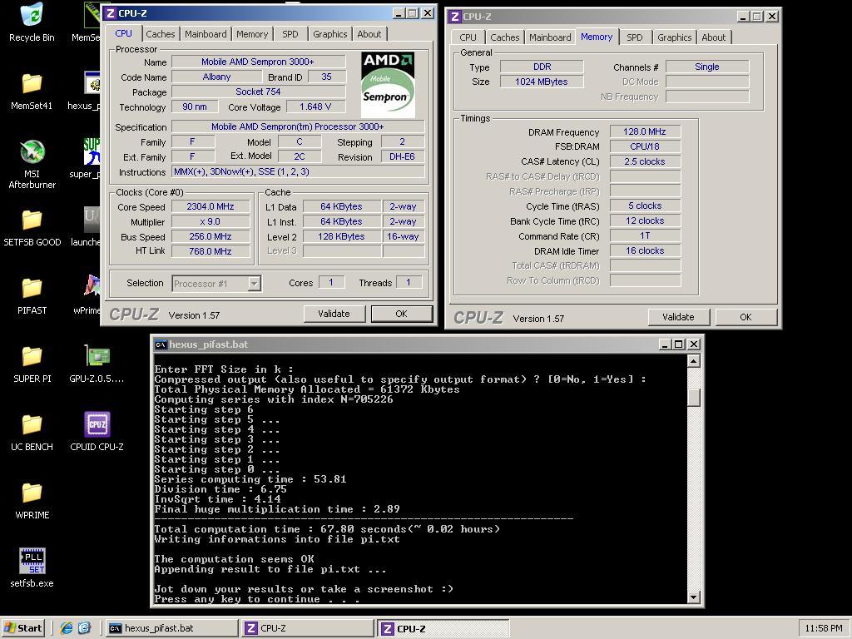
Task: Open the SETFSB GOOD folder
Action: pyautogui.click(x=32, y=227)
